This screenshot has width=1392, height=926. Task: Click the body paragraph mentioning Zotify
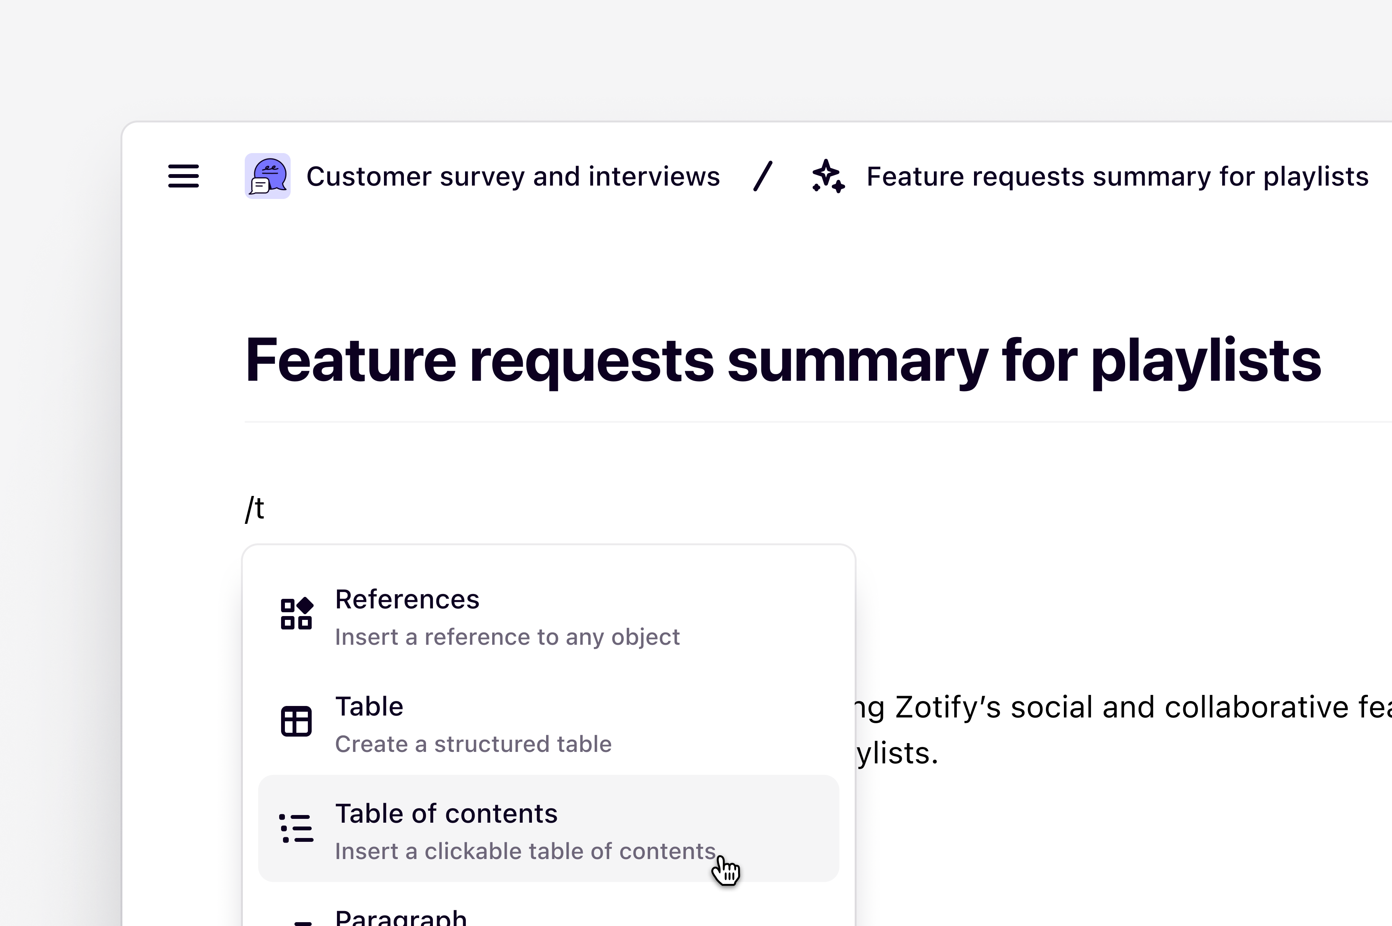coord(1121,708)
